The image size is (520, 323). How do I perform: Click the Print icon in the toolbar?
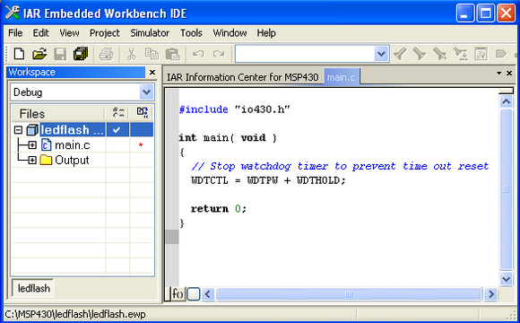click(106, 54)
